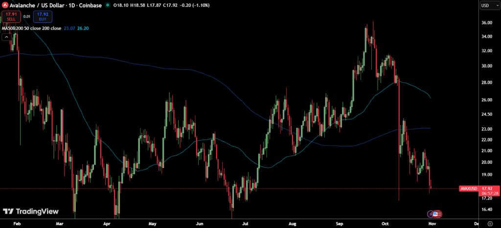Click the 0.01 spread value
The image size is (501, 228).
coord(27,17)
